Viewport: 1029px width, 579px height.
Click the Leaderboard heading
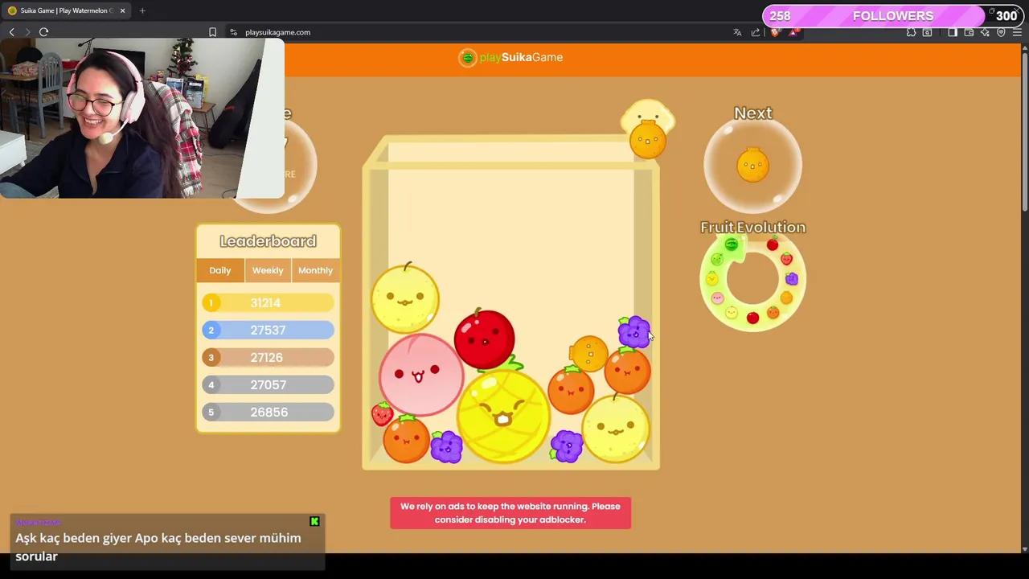268,241
